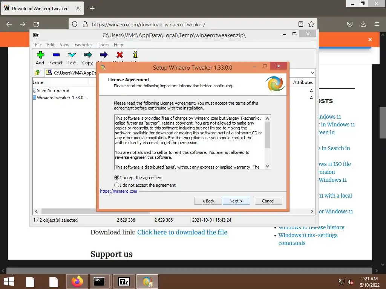Sort by Attributes column header
The image size is (386, 289).
coord(303,82)
